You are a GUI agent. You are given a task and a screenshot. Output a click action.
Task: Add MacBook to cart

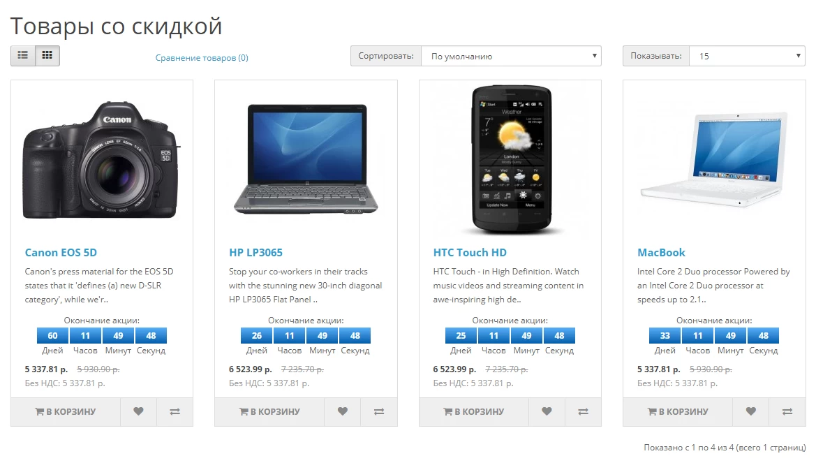(x=678, y=411)
